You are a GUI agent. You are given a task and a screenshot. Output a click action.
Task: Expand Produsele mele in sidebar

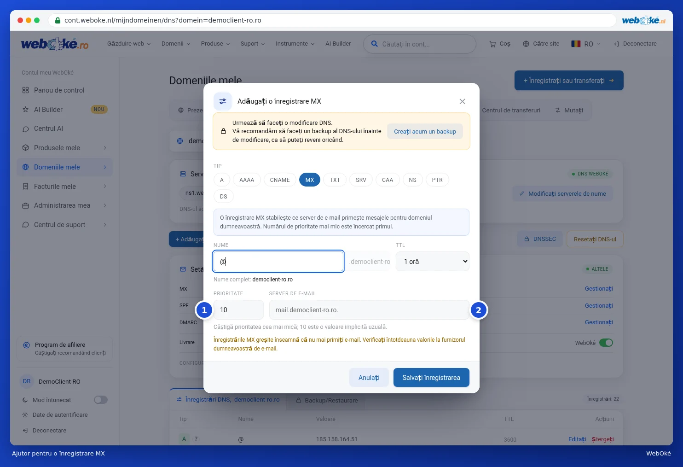click(64, 148)
